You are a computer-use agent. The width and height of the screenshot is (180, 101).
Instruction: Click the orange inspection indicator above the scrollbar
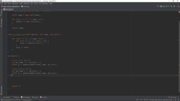[x=179, y=12]
